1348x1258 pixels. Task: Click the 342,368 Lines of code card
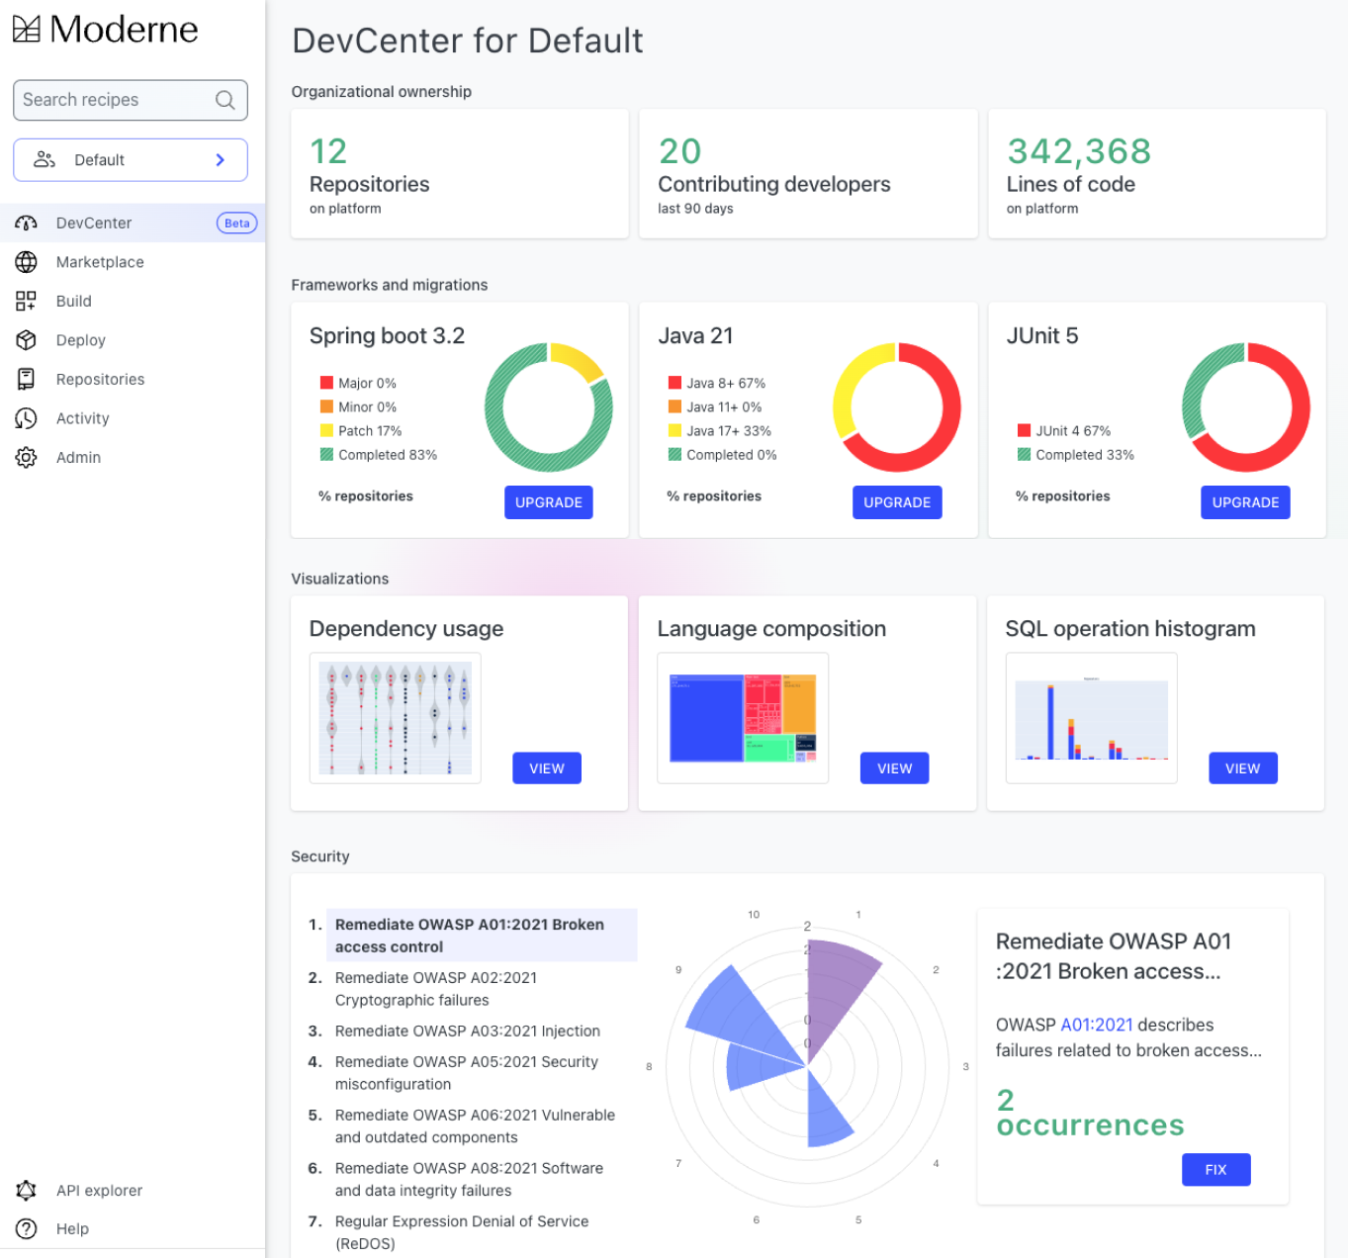point(1157,174)
